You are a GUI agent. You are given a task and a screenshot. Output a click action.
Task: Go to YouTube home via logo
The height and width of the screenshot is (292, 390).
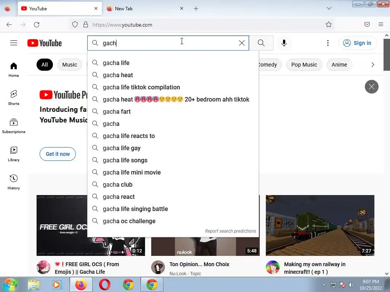point(45,43)
